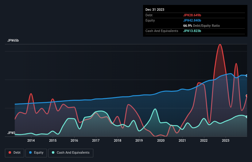Toggle Cash And Equivalents legend button
The width and height of the screenshot is (252, 162).
click(x=71, y=153)
